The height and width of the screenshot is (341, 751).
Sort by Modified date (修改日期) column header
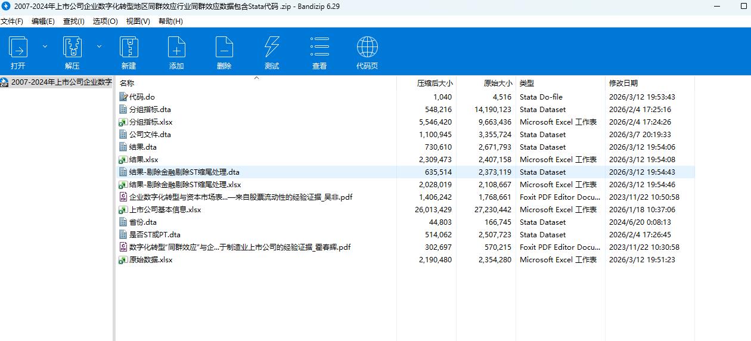click(623, 83)
